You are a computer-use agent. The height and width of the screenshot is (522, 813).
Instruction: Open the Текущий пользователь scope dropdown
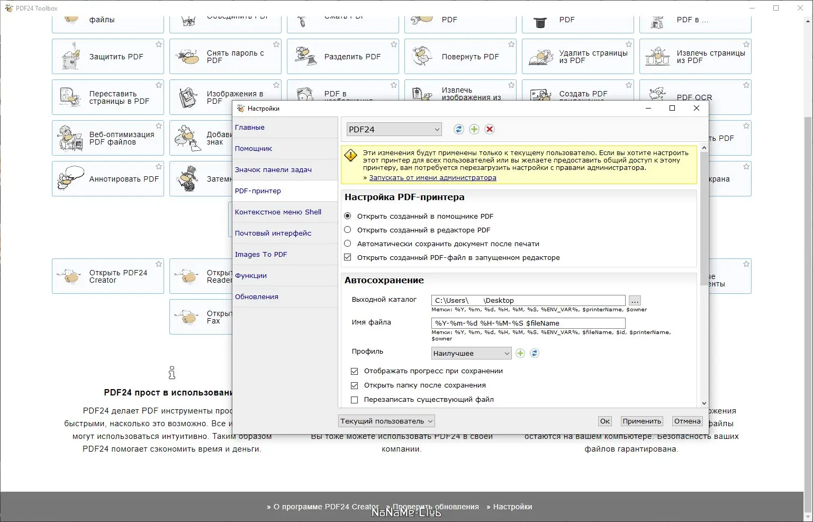coord(386,421)
